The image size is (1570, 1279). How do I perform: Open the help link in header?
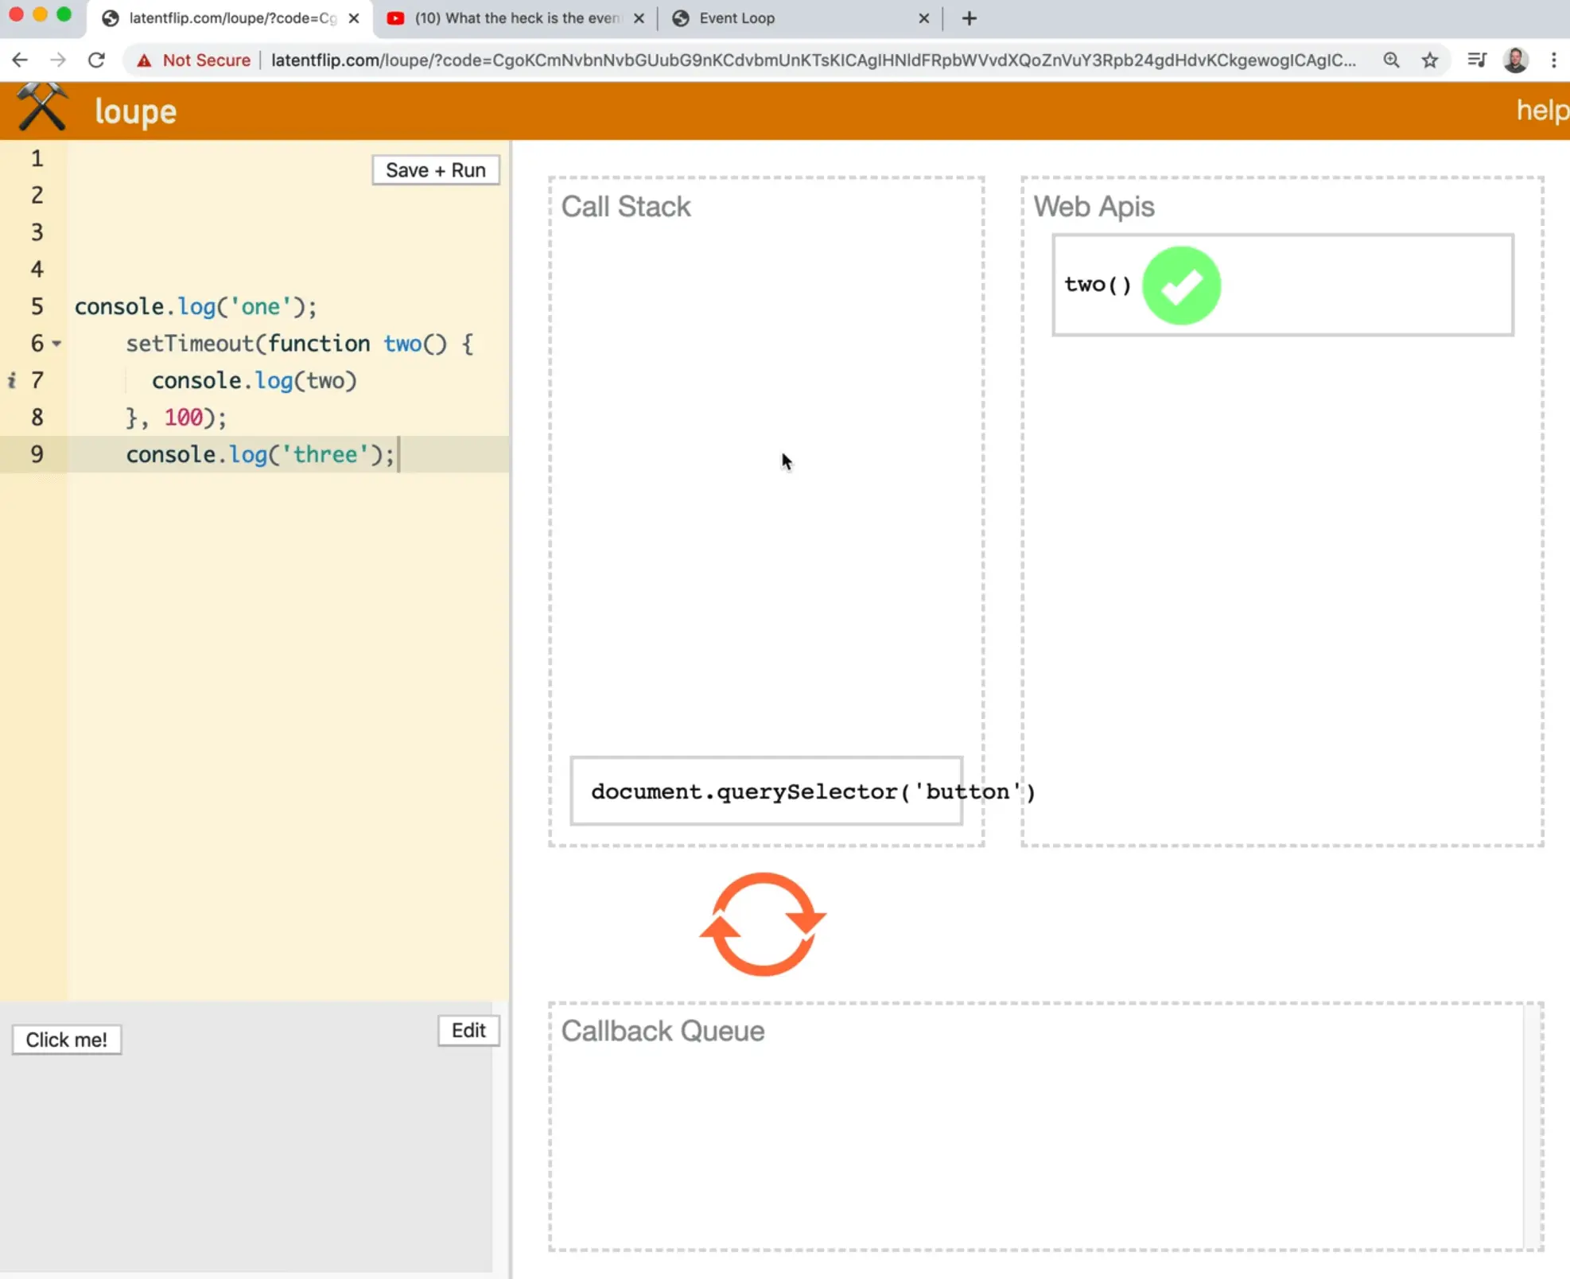(1541, 111)
